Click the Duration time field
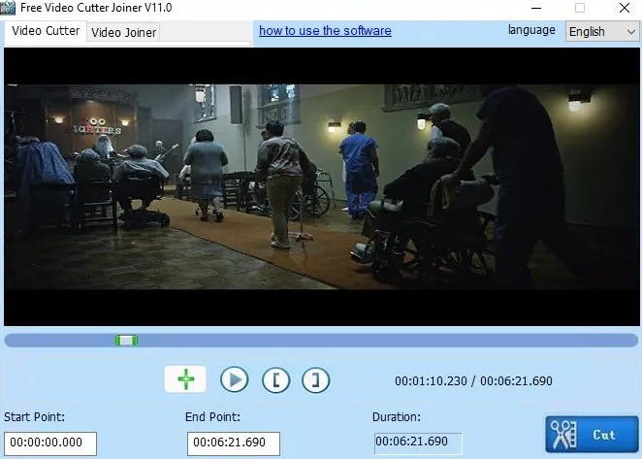642x459 pixels. click(x=418, y=443)
